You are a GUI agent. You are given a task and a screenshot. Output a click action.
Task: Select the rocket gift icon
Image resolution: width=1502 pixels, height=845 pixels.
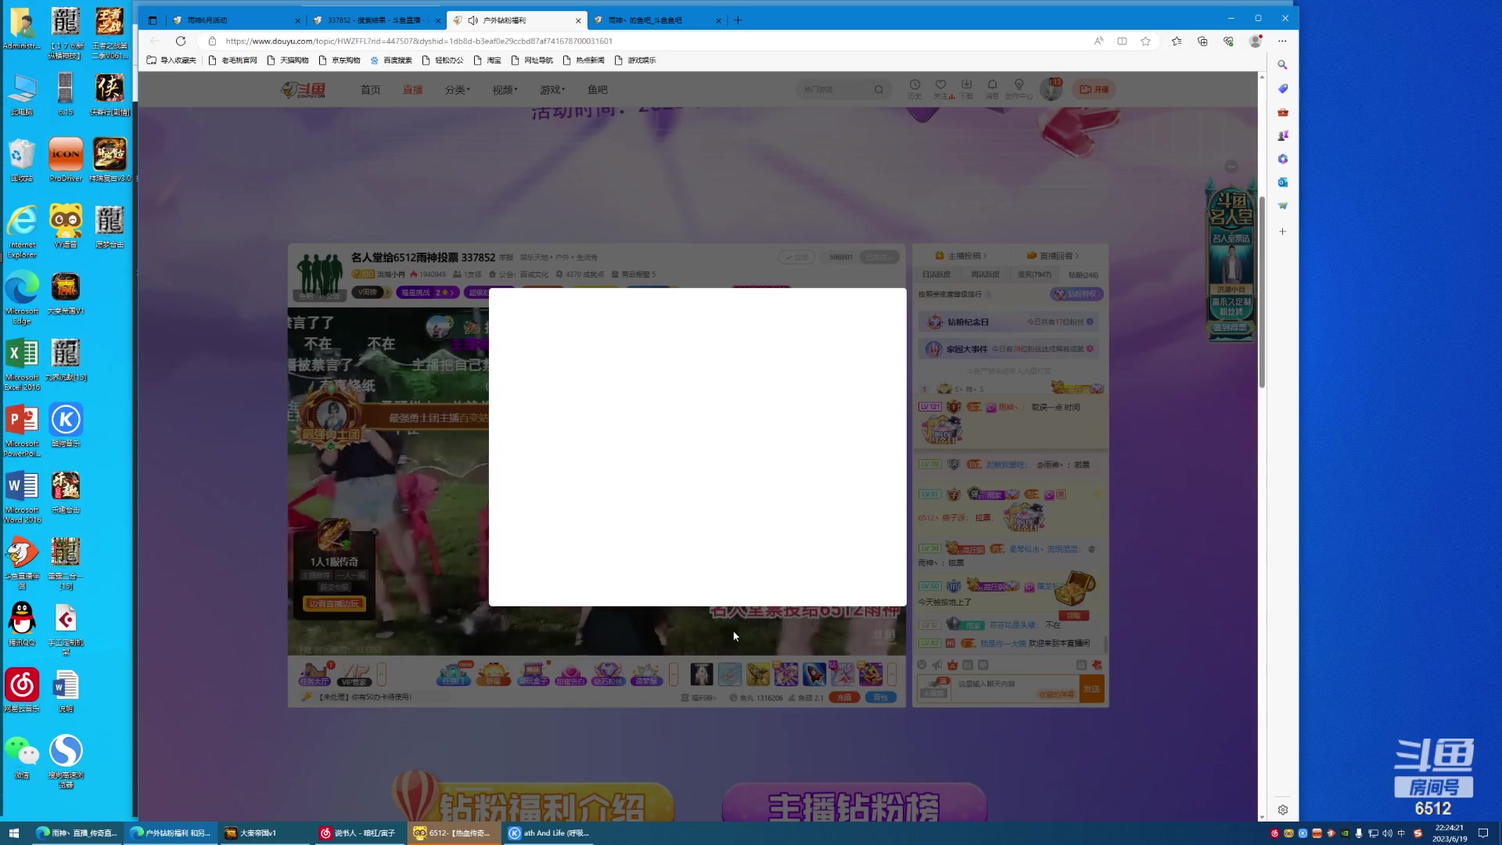(x=814, y=674)
